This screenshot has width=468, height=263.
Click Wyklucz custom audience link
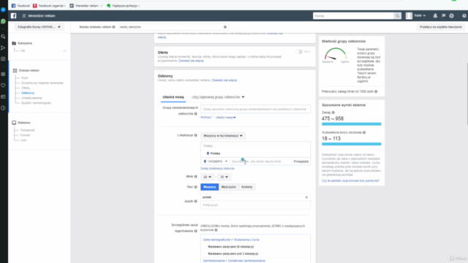[x=206, y=117]
